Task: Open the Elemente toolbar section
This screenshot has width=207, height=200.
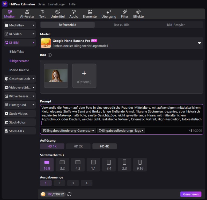Action: pos(90,14)
